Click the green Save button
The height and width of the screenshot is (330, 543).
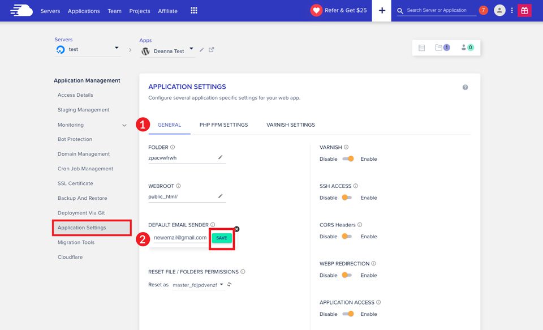coord(222,238)
